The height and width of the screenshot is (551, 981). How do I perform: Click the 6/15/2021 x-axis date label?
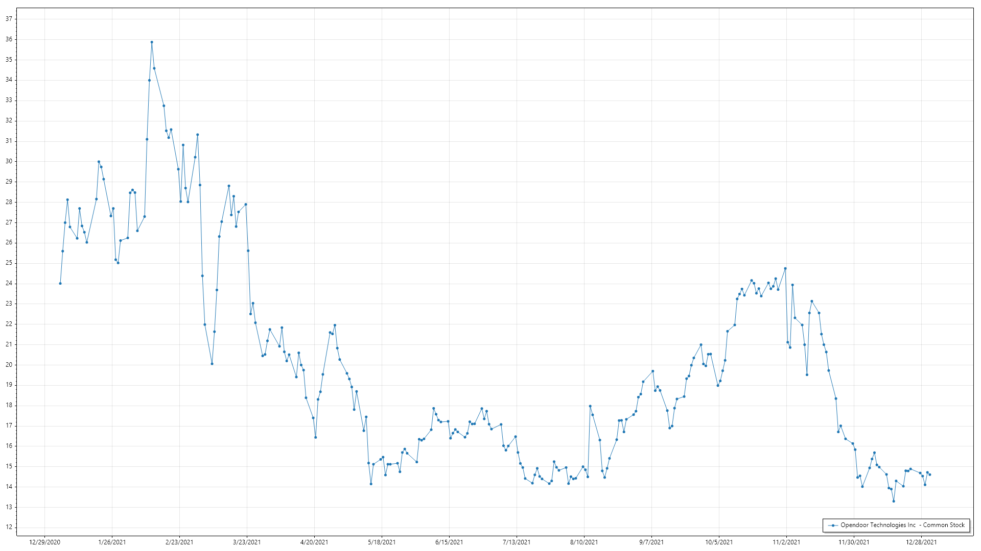(x=449, y=542)
